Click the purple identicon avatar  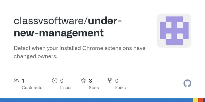tap(174, 31)
